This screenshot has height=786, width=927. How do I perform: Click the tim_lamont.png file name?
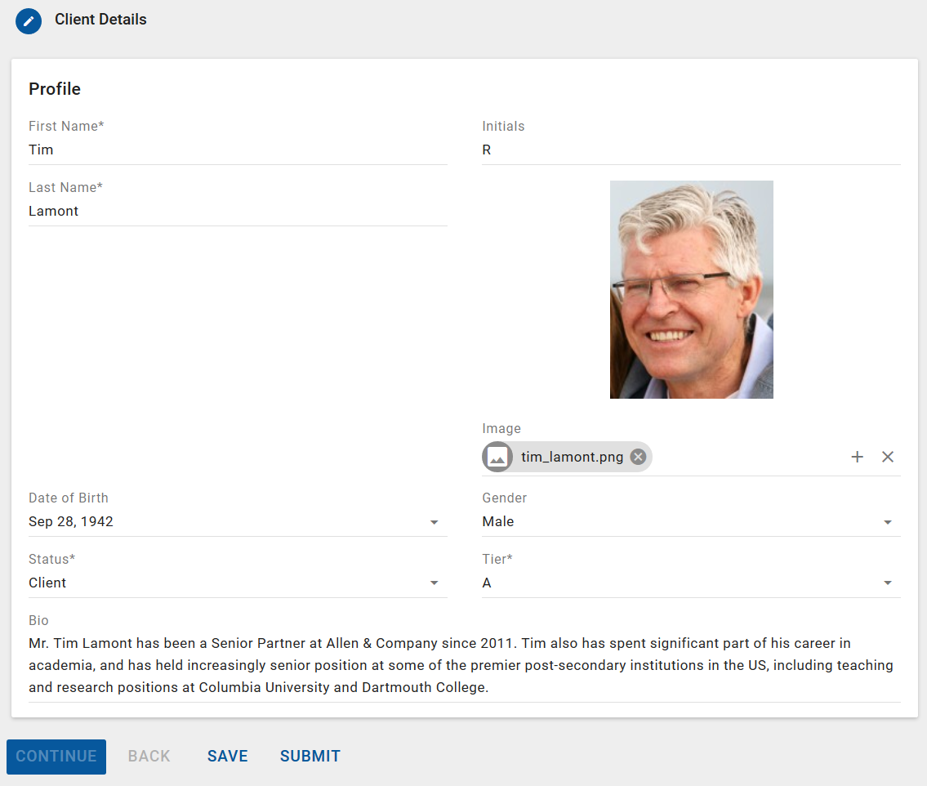[572, 457]
